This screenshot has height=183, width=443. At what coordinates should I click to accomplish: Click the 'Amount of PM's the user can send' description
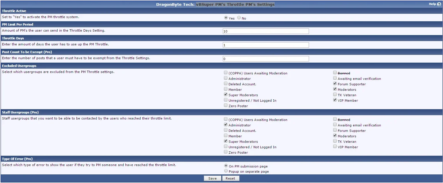53,30
